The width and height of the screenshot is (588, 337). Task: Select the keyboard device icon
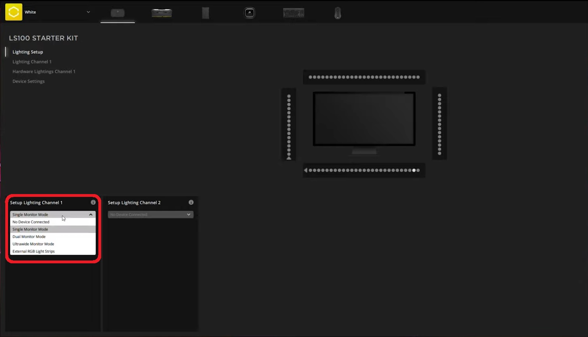coord(293,12)
